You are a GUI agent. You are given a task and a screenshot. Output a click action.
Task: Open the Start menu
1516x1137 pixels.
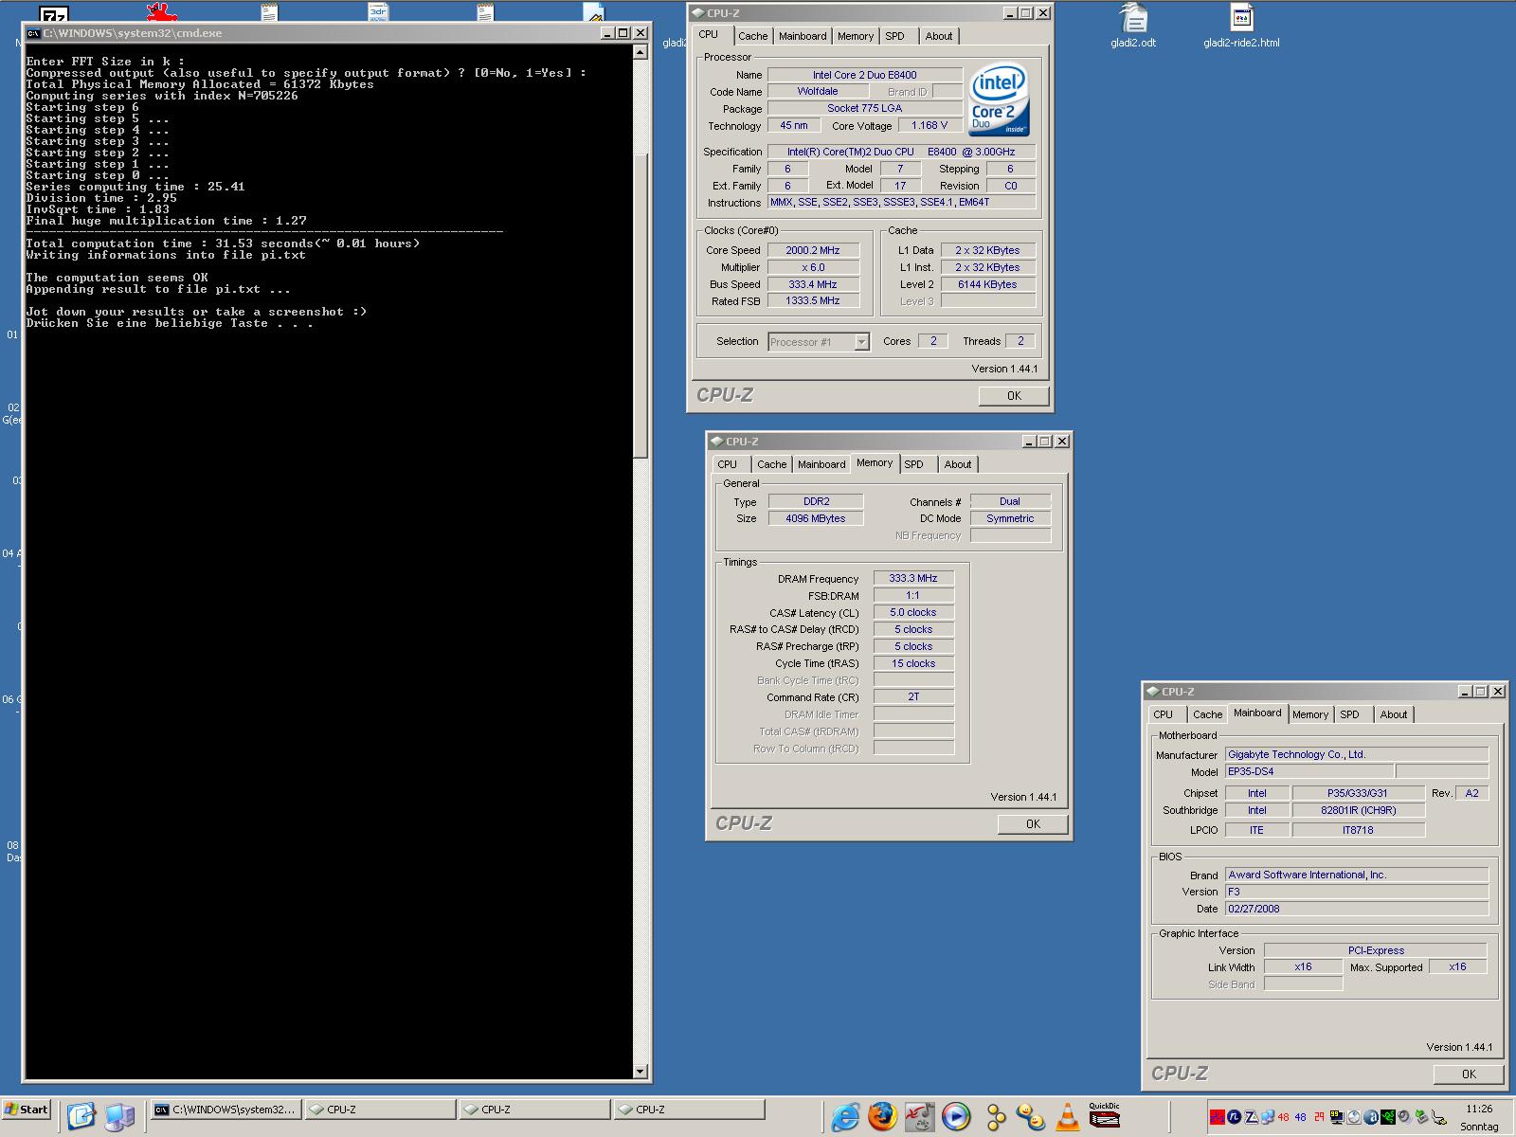tap(27, 1110)
